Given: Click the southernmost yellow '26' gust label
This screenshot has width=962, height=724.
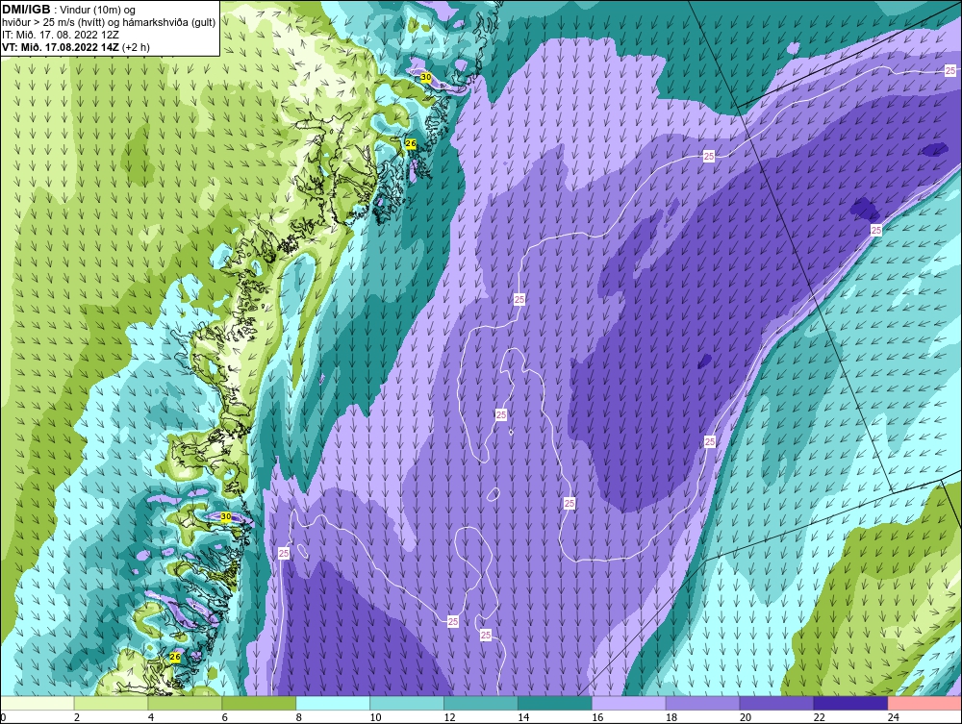Looking at the screenshot, I should pos(175,658).
